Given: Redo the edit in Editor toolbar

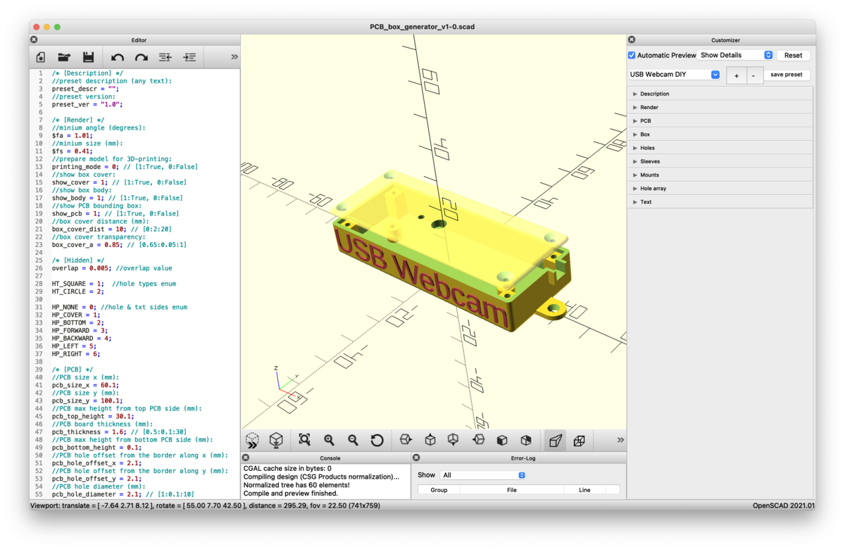Looking at the screenshot, I should (142, 57).
